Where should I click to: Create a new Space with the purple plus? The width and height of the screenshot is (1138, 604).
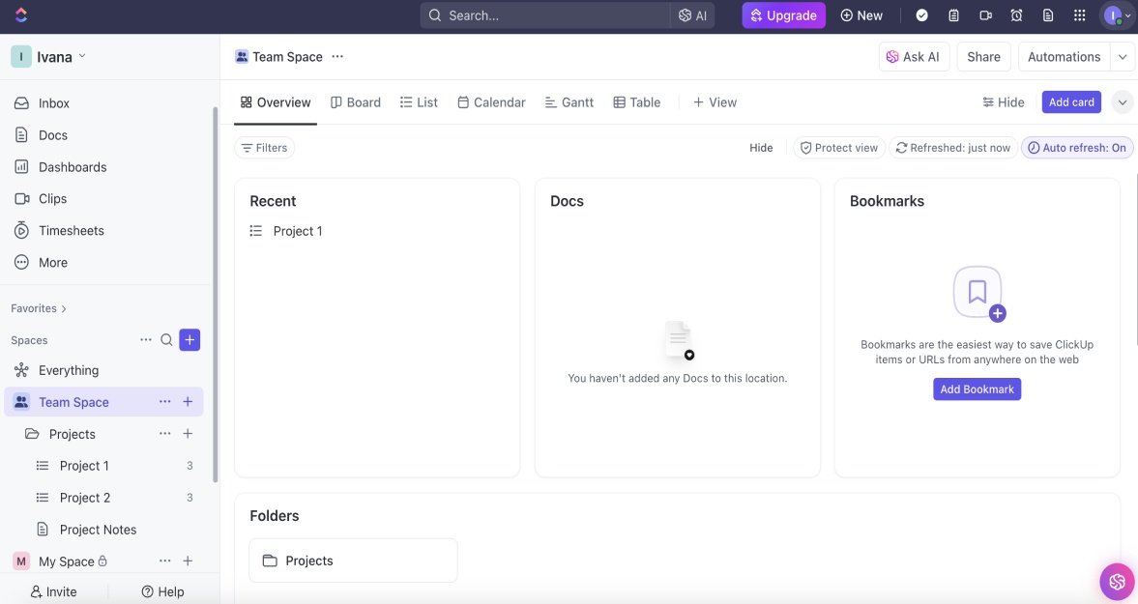pyautogui.click(x=190, y=340)
